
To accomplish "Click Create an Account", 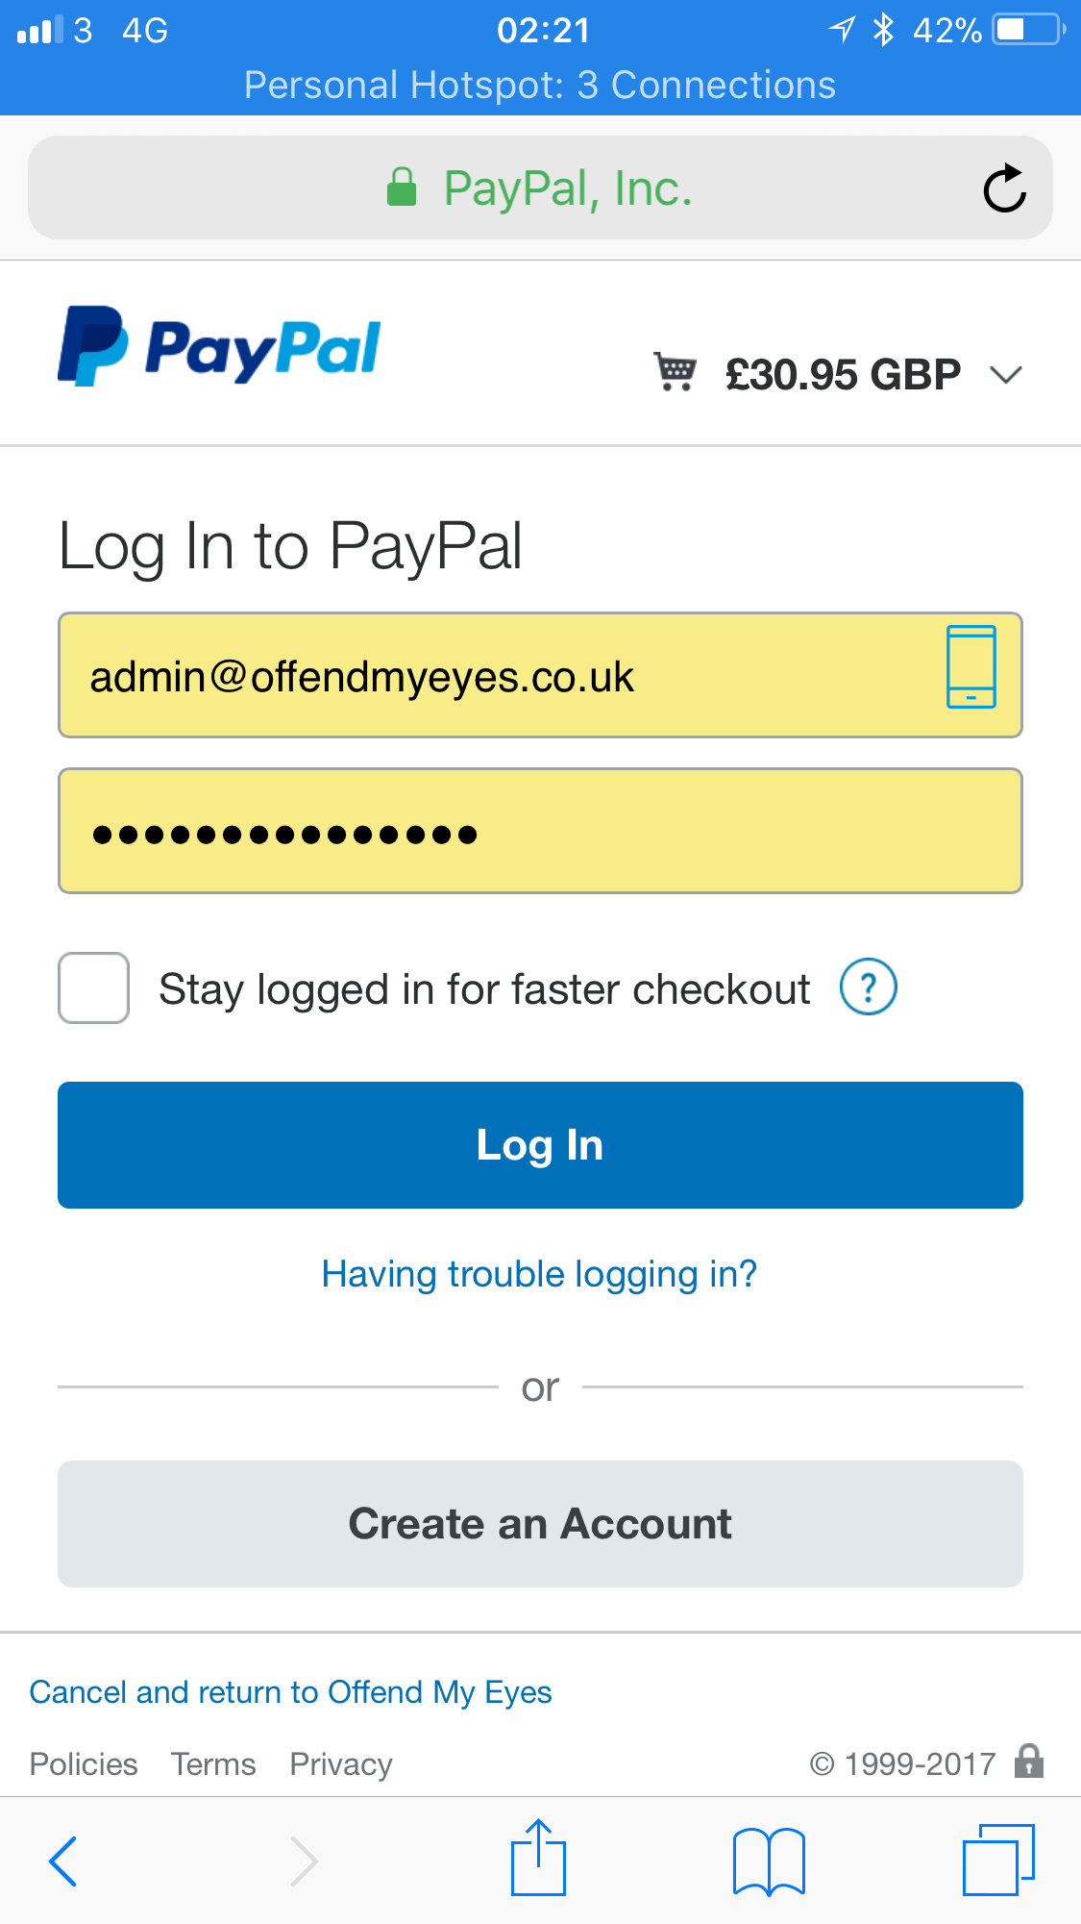I will click(x=540, y=1524).
